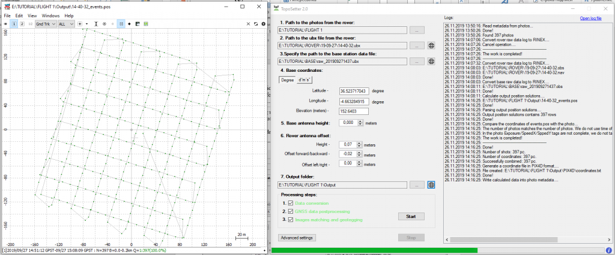The image size is (615, 255).
Task: Toggle Images matching and geotagging checkbox
Action: click(289, 220)
